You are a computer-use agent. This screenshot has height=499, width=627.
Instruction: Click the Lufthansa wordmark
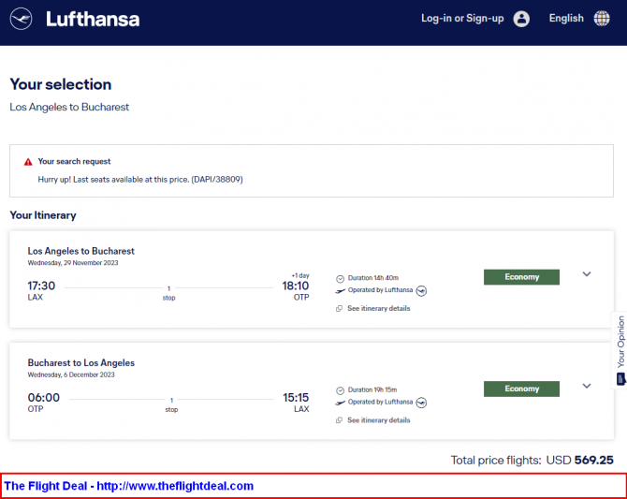[x=93, y=20]
